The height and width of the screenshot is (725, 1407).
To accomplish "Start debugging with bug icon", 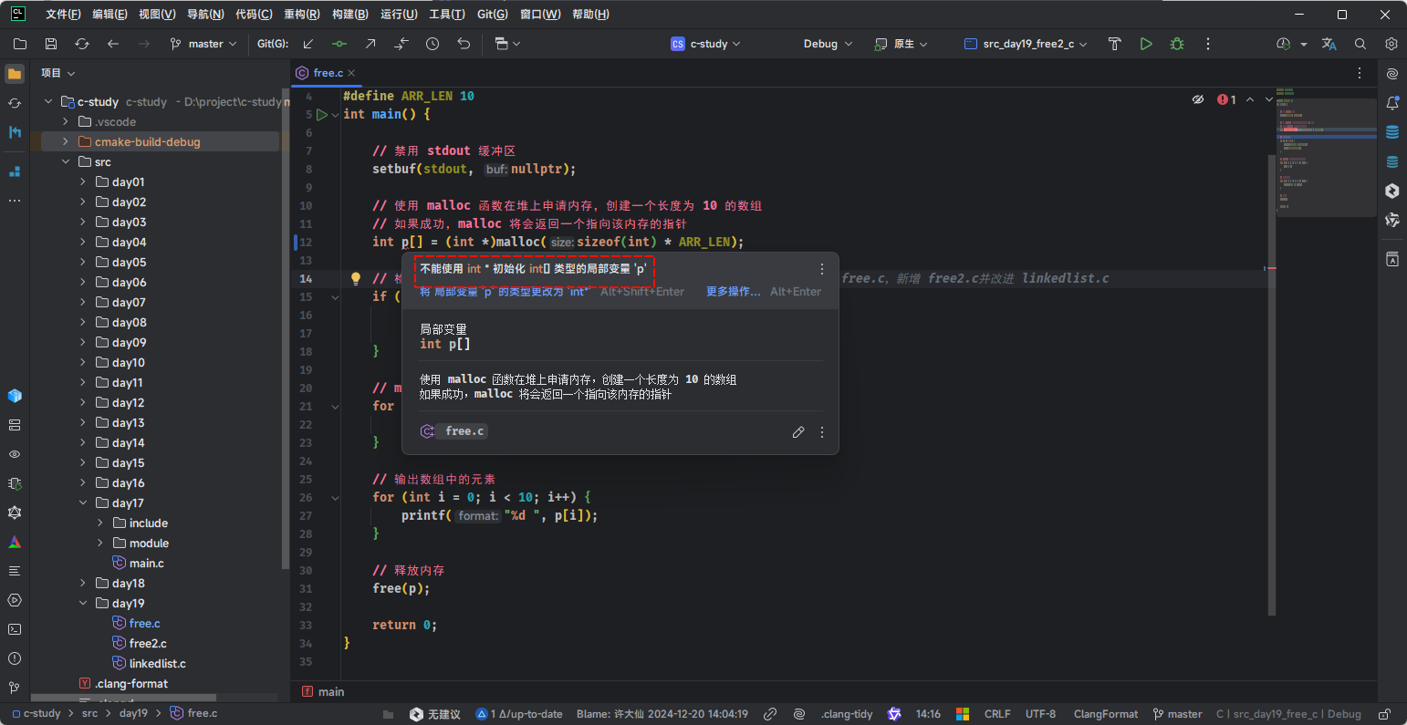I will click(1177, 44).
